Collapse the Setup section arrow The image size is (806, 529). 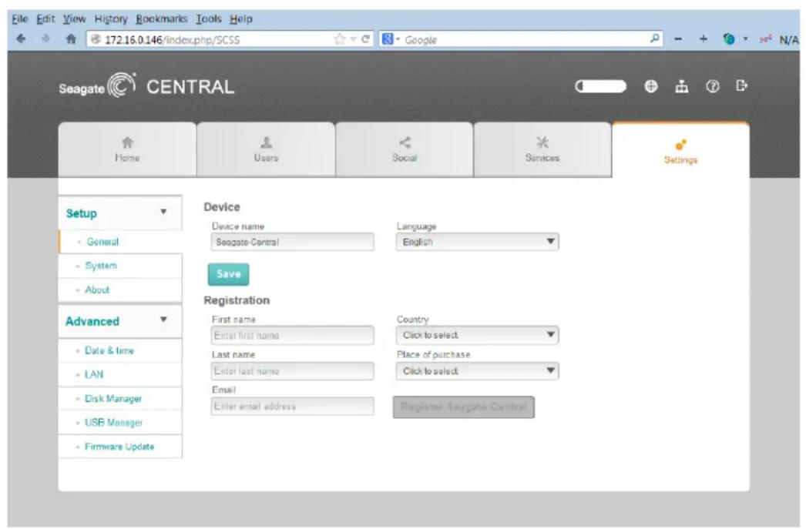coord(163,212)
